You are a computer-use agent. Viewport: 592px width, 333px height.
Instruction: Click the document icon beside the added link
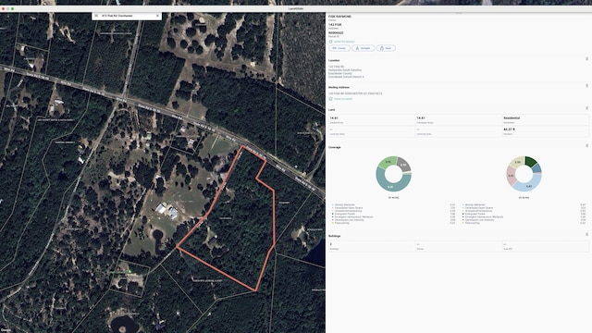(331, 42)
